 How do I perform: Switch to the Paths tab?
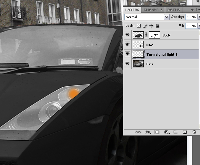point(173,10)
